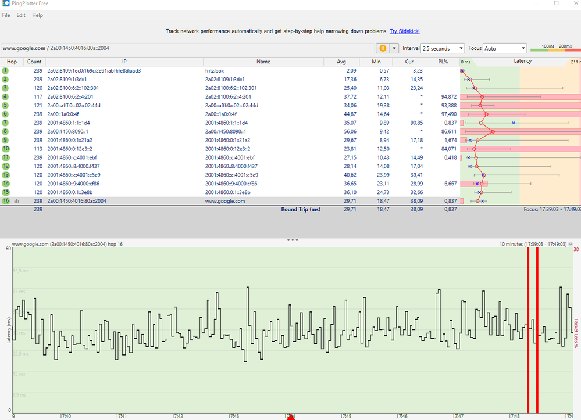The height and width of the screenshot is (420, 581).
Task: Click packet loss value 6,667
Action: tap(450, 184)
